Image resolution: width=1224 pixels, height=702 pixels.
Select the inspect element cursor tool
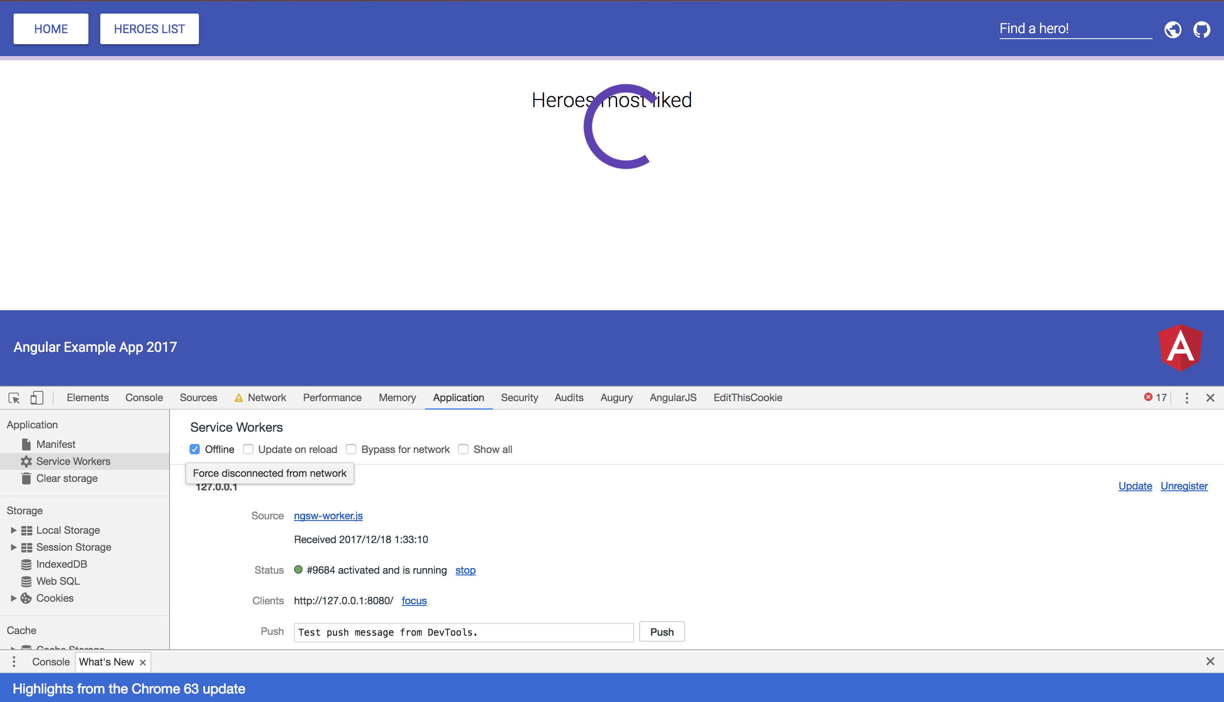(14, 397)
